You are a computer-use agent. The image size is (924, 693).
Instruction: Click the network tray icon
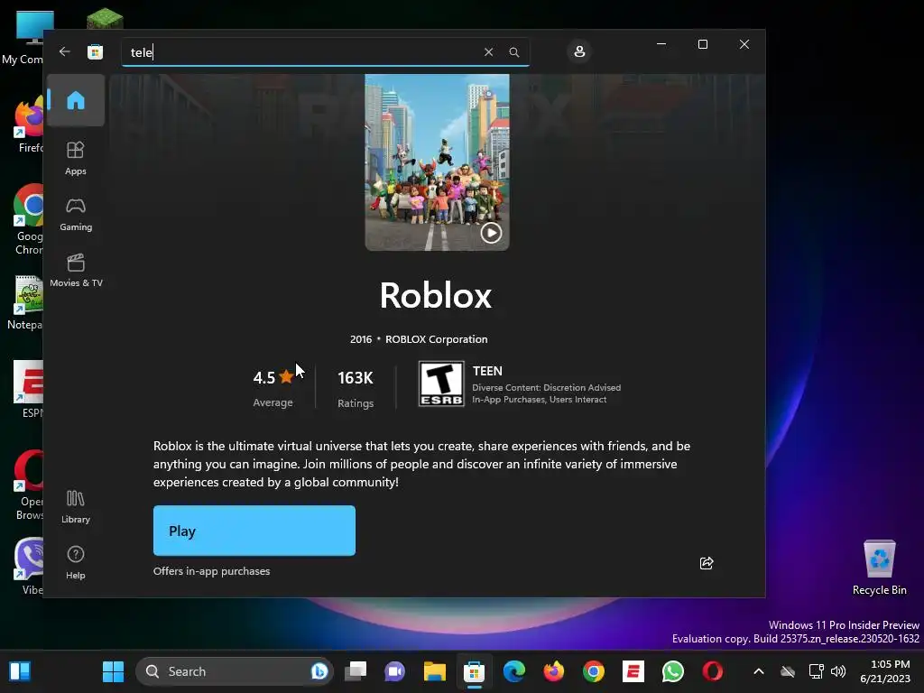816,671
